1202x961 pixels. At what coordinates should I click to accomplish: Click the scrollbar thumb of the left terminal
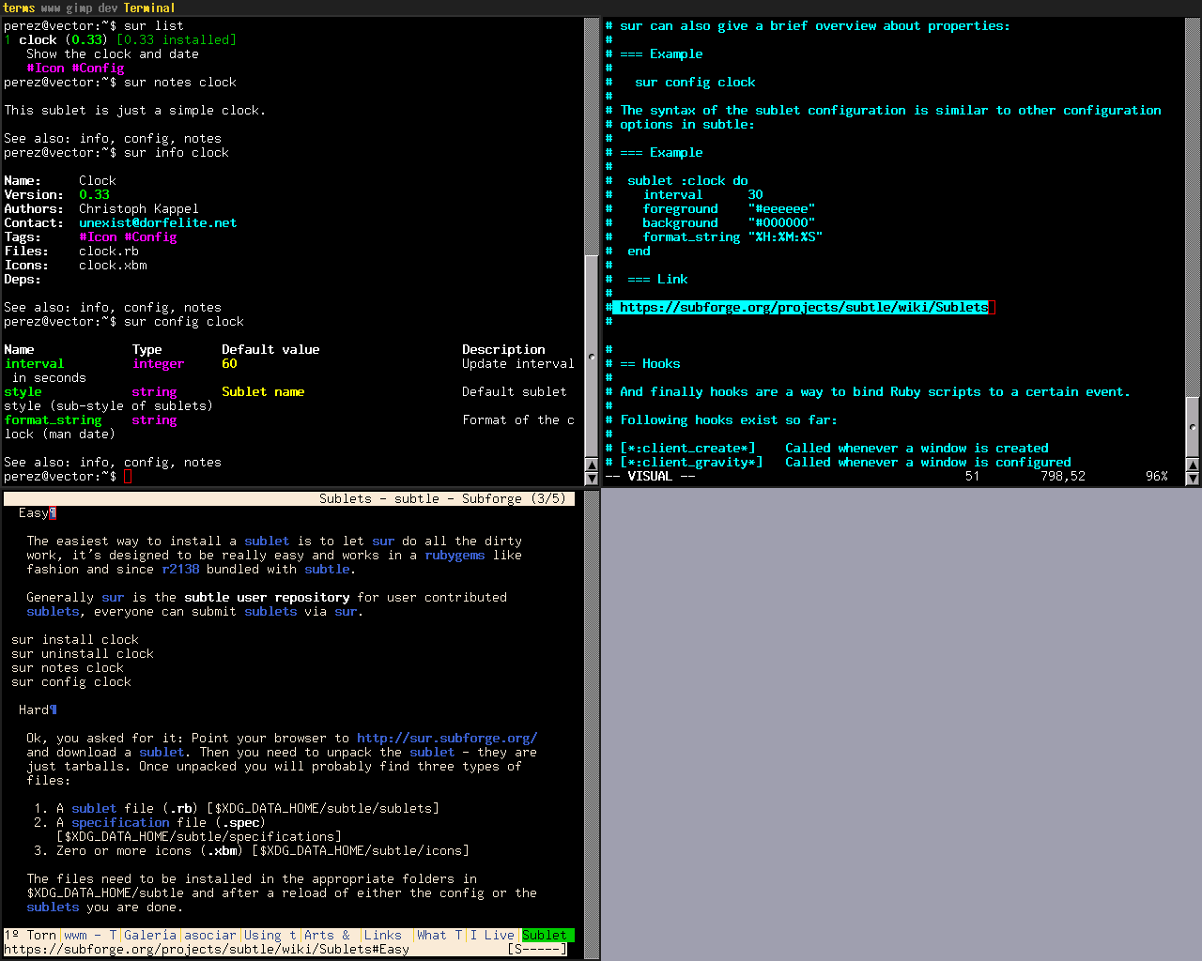point(592,357)
